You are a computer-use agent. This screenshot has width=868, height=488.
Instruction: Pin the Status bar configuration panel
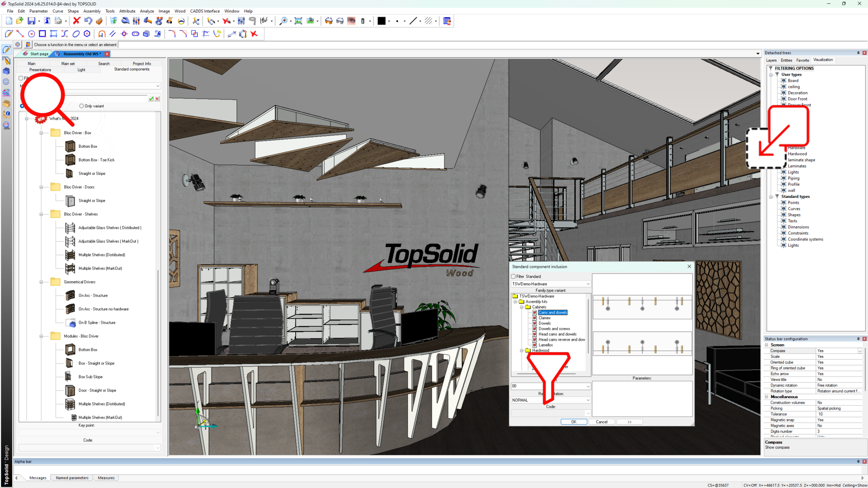tap(858, 338)
